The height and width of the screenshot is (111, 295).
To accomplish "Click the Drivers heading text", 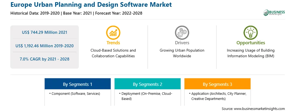I will [182, 43].
